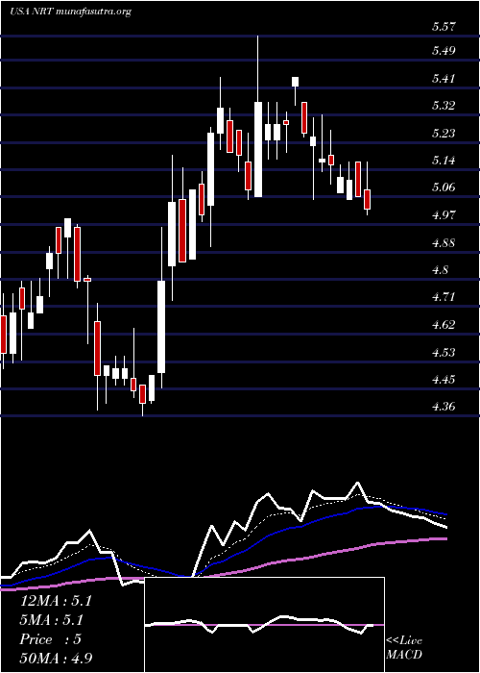The width and height of the screenshot is (480, 673).
Task: Click the 5.49 price axis label
Action: coord(444,51)
